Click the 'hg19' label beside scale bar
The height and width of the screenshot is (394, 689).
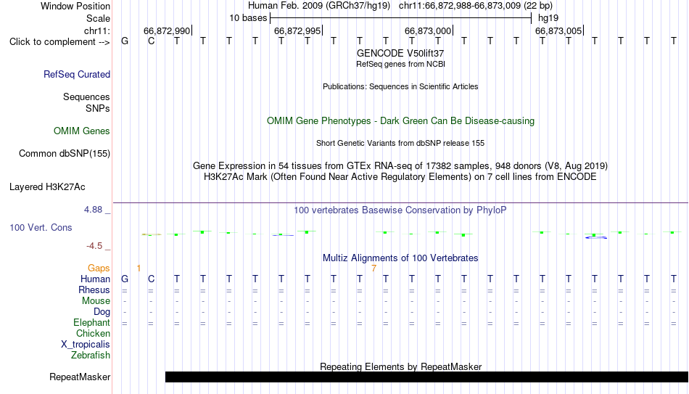(548, 18)
